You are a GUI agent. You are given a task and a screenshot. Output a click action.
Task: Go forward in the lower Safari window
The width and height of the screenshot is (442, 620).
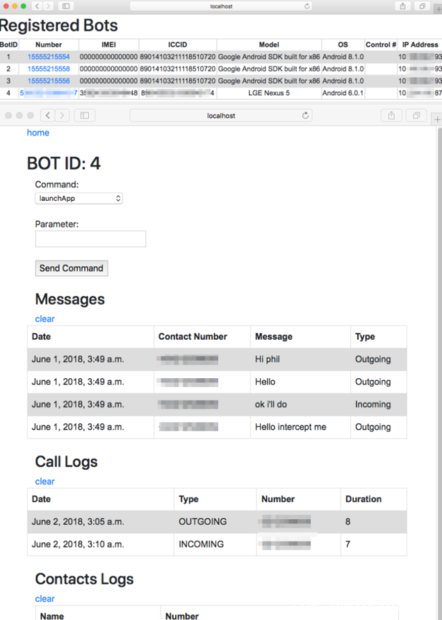tap(63, 115)
